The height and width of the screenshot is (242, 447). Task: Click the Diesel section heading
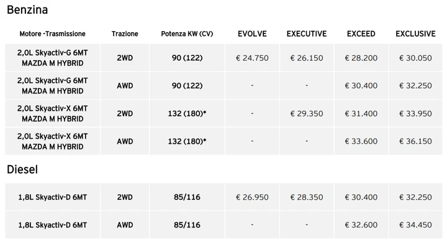pyautogui.click(x=22, y=169)
